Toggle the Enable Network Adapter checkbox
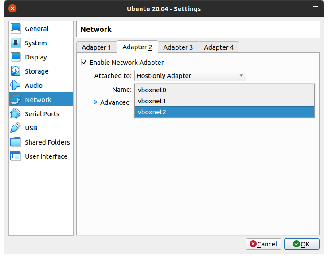The width and height of the screenshot is (328, 258). [85, 63]
